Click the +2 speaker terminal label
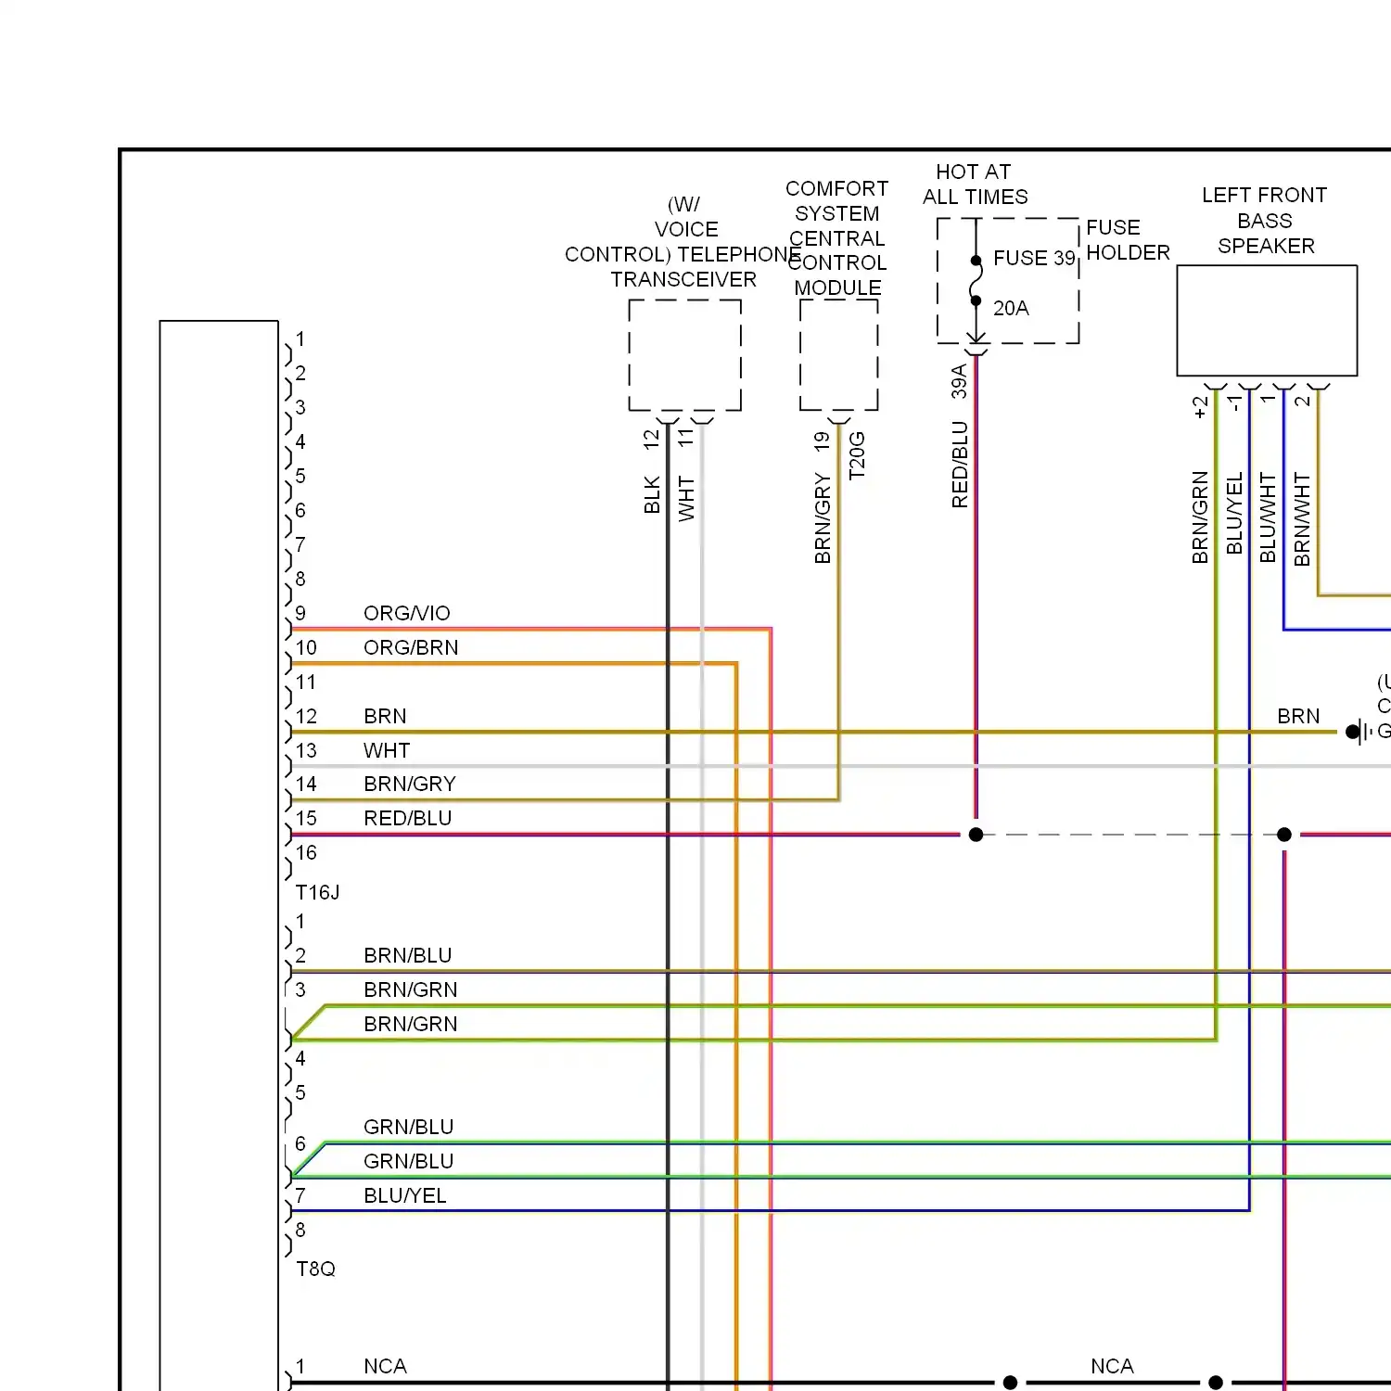The height and width of the screenshot is (1391, 1391). 1200,407
